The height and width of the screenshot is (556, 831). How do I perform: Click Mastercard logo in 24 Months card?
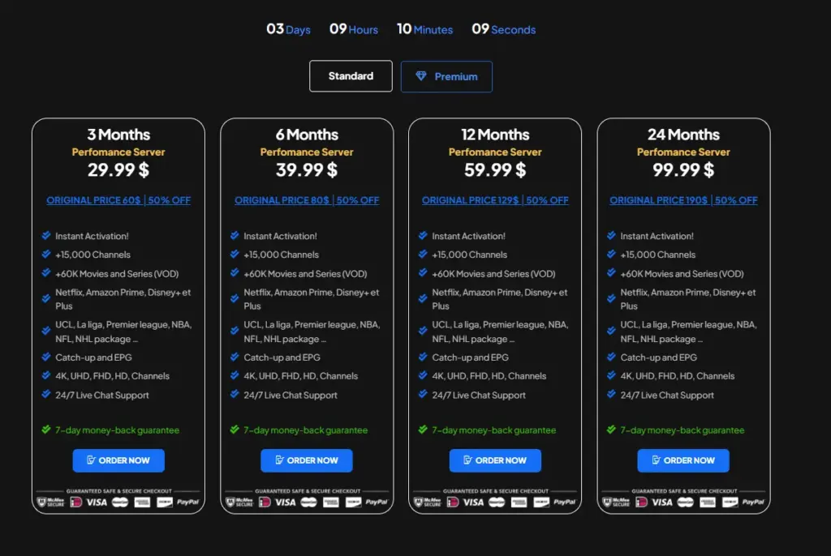[x=685, y=502]
